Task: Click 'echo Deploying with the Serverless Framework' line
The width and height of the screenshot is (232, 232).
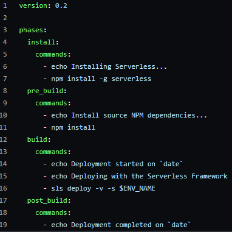Action: [139, 176]
